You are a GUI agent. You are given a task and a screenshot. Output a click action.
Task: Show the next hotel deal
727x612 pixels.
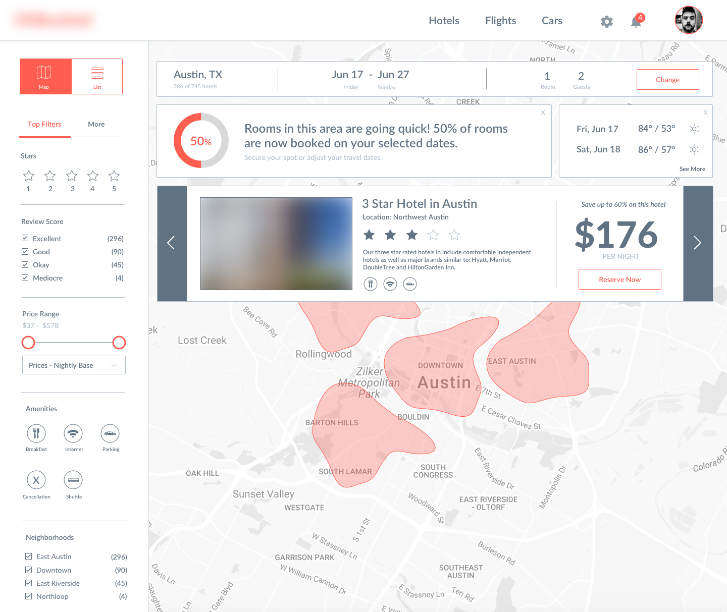pos(697,243)
